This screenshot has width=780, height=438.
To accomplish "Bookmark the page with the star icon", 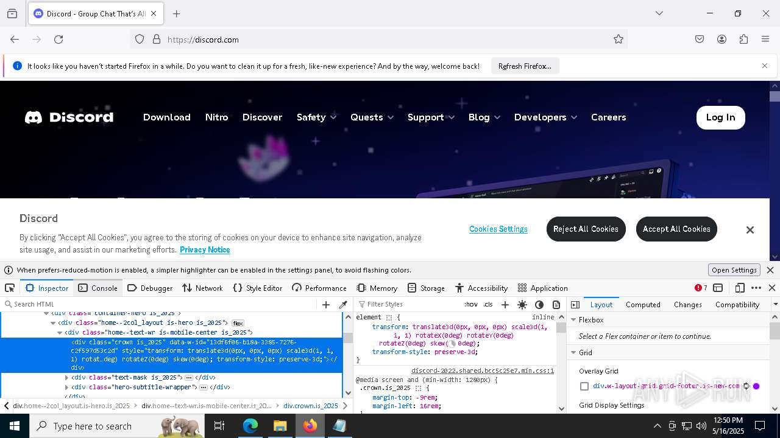I will (x=619, y=40).
